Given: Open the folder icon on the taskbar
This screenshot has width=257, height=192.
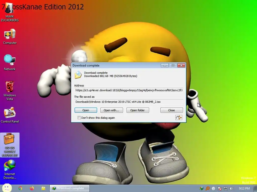Looking at the screenshot, I should point(43,188).
